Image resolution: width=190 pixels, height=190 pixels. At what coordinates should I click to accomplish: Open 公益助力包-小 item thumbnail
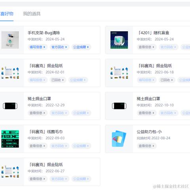pos(119,139)
